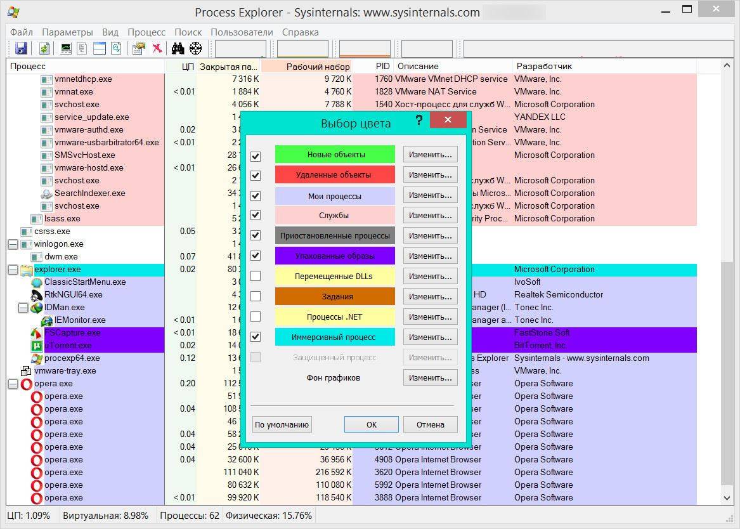Image resolution: width=740 pixels, height=529 pixels.
Task: Open the Пользователи menu
Action: (x=242, y=32)
